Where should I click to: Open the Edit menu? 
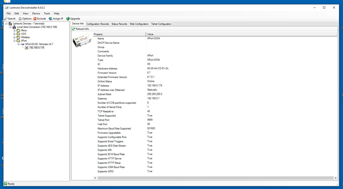point(17,13)
